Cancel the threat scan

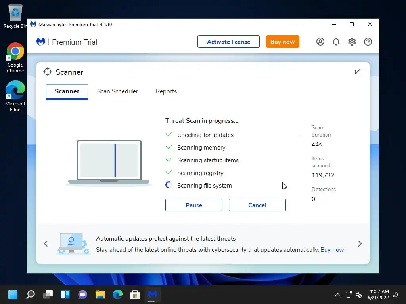coord(257,205)
